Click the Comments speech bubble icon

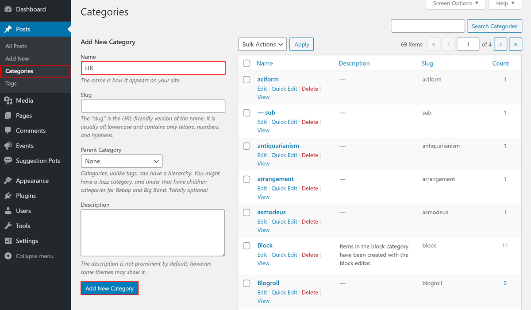(8, 131)
